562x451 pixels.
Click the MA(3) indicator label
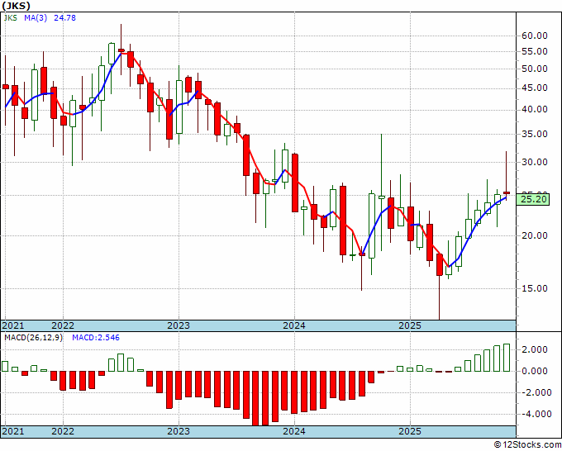(x=36, y=17)
